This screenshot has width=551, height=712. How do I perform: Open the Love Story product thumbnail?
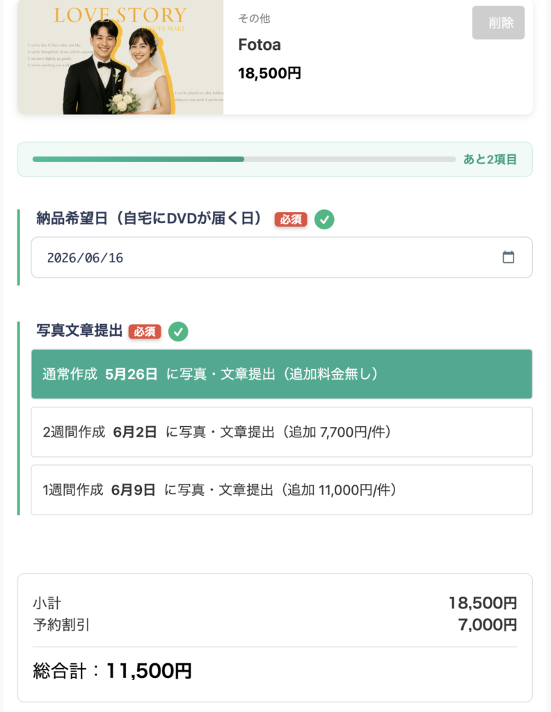(x=120, y=57)
